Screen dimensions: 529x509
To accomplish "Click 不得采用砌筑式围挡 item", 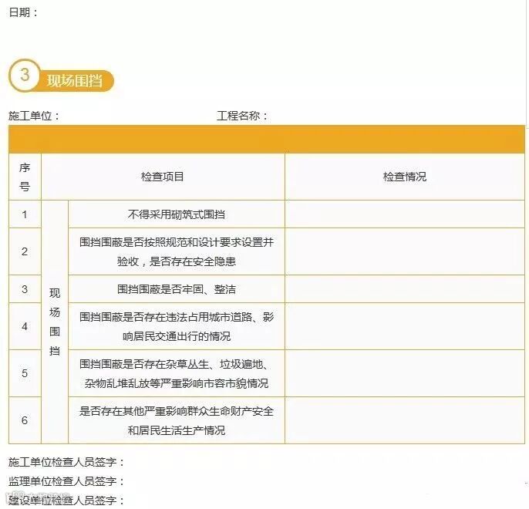I will [177, 214].
